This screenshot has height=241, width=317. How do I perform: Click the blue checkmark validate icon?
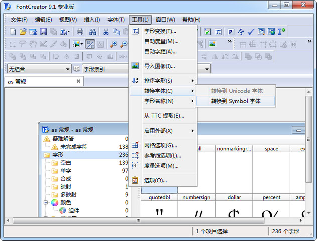coord(251,32)
